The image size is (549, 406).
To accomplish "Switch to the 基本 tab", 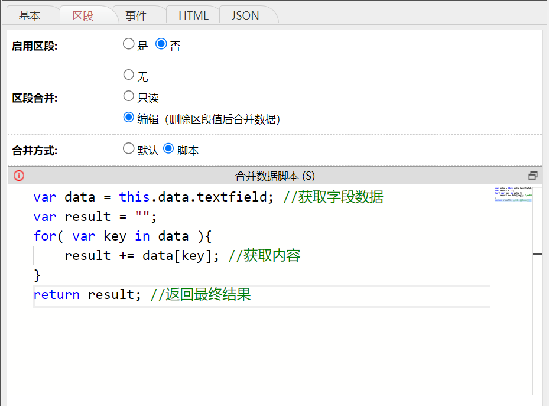I will point(30,16).
